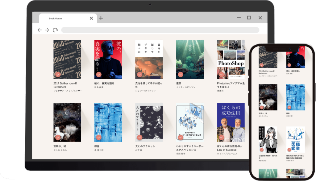Image resolution: width=316 pixels, height=181 pixels.
Task: Toggle checkmark on 彼の、真実を語る cover
Action: coord(99,75)
